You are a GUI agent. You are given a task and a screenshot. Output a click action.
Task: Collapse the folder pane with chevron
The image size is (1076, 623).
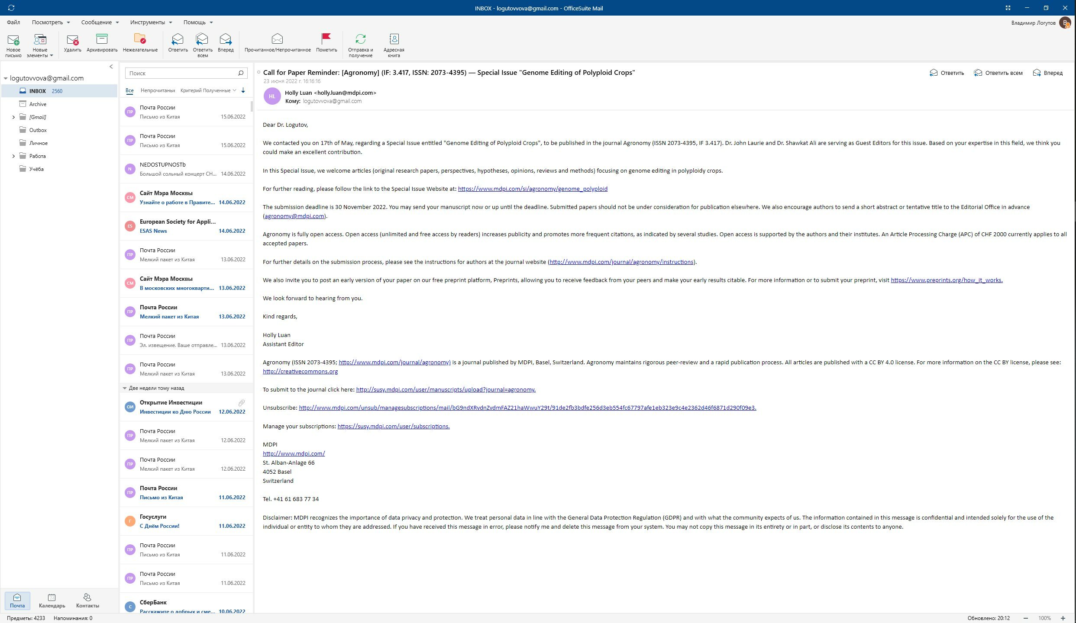point(111,67)
